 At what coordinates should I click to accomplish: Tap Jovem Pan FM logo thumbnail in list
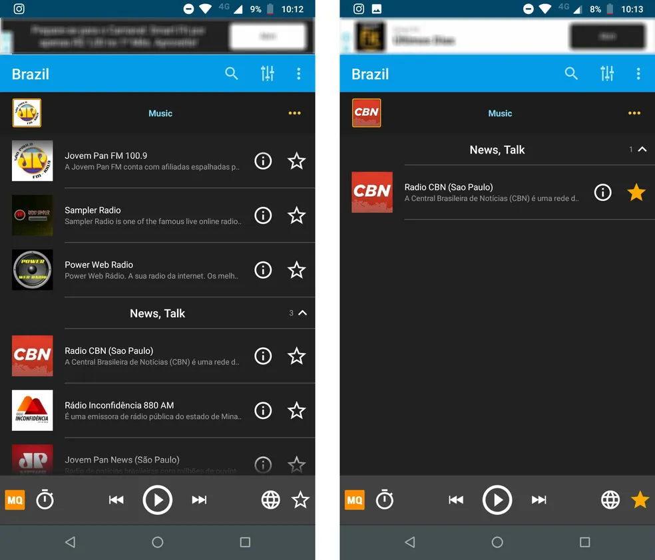pyautogui.click(x=32, y=161)
